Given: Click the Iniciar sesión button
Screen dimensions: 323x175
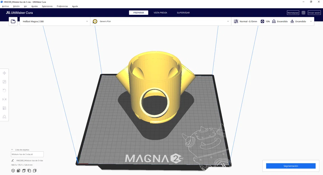Looking at the screenshot, I should click(x=314, y=13).
